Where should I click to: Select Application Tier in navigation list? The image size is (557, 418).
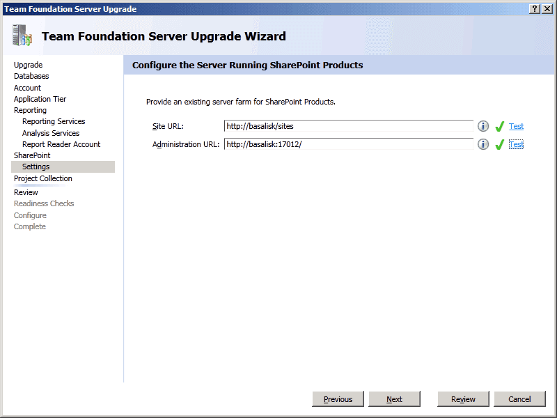40,99
